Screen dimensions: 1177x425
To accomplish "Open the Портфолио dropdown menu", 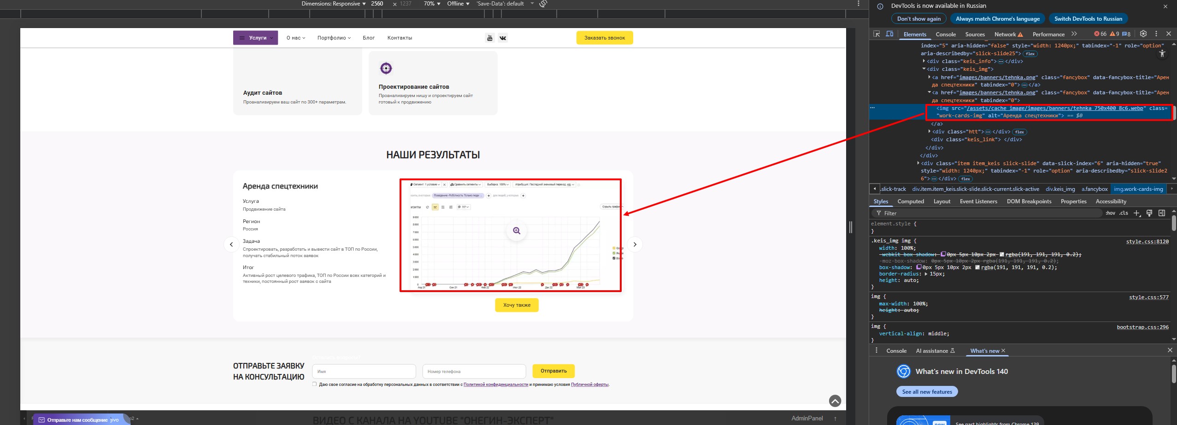I will point(334,38).
